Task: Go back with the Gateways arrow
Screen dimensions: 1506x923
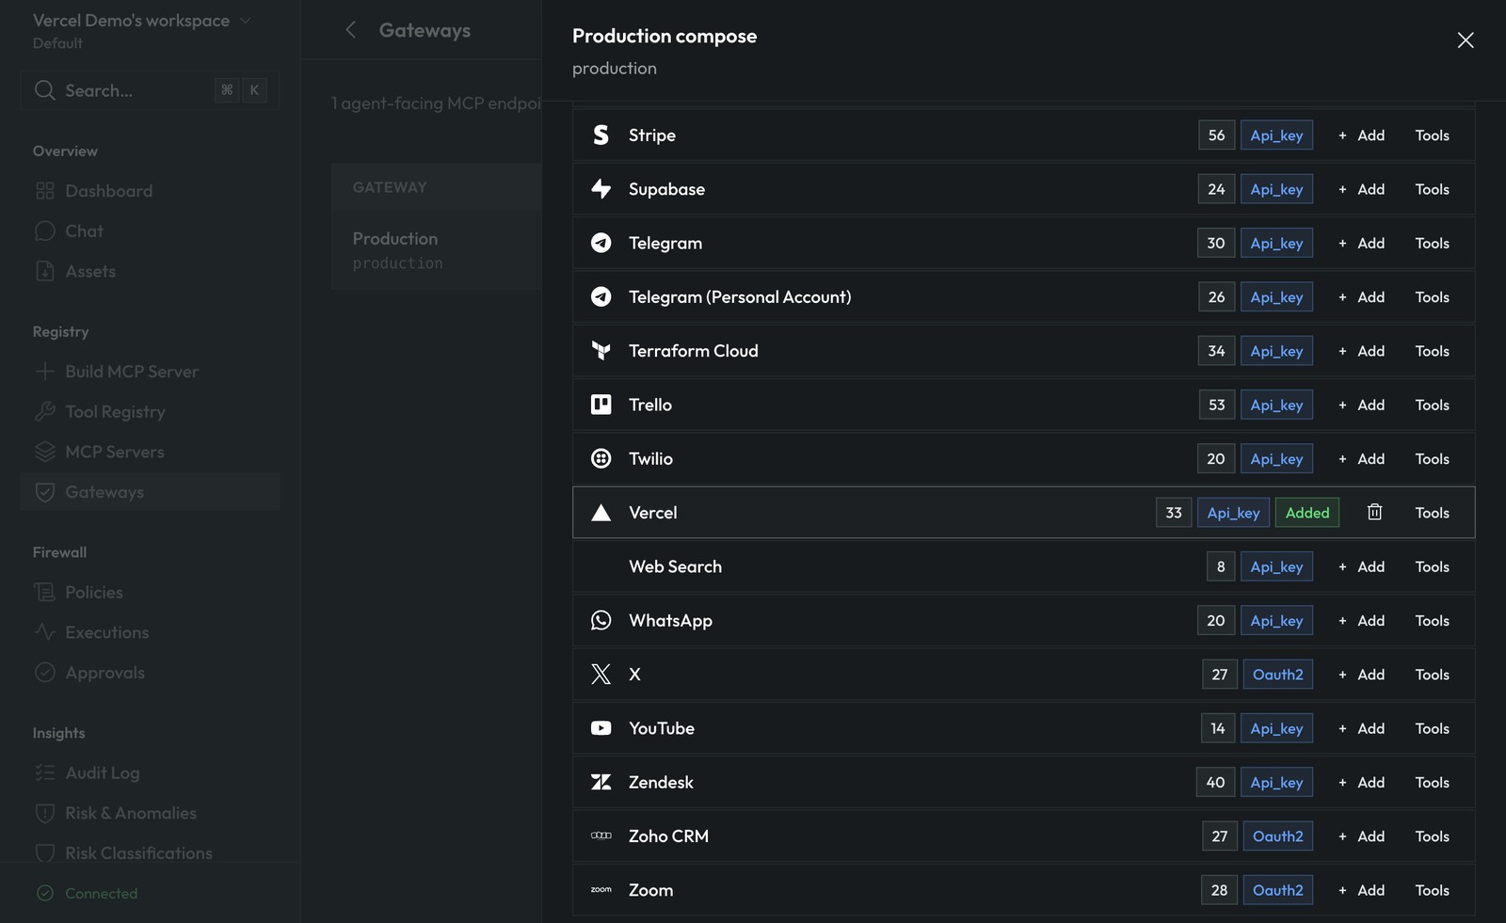Action: click(x=350, y=30)
